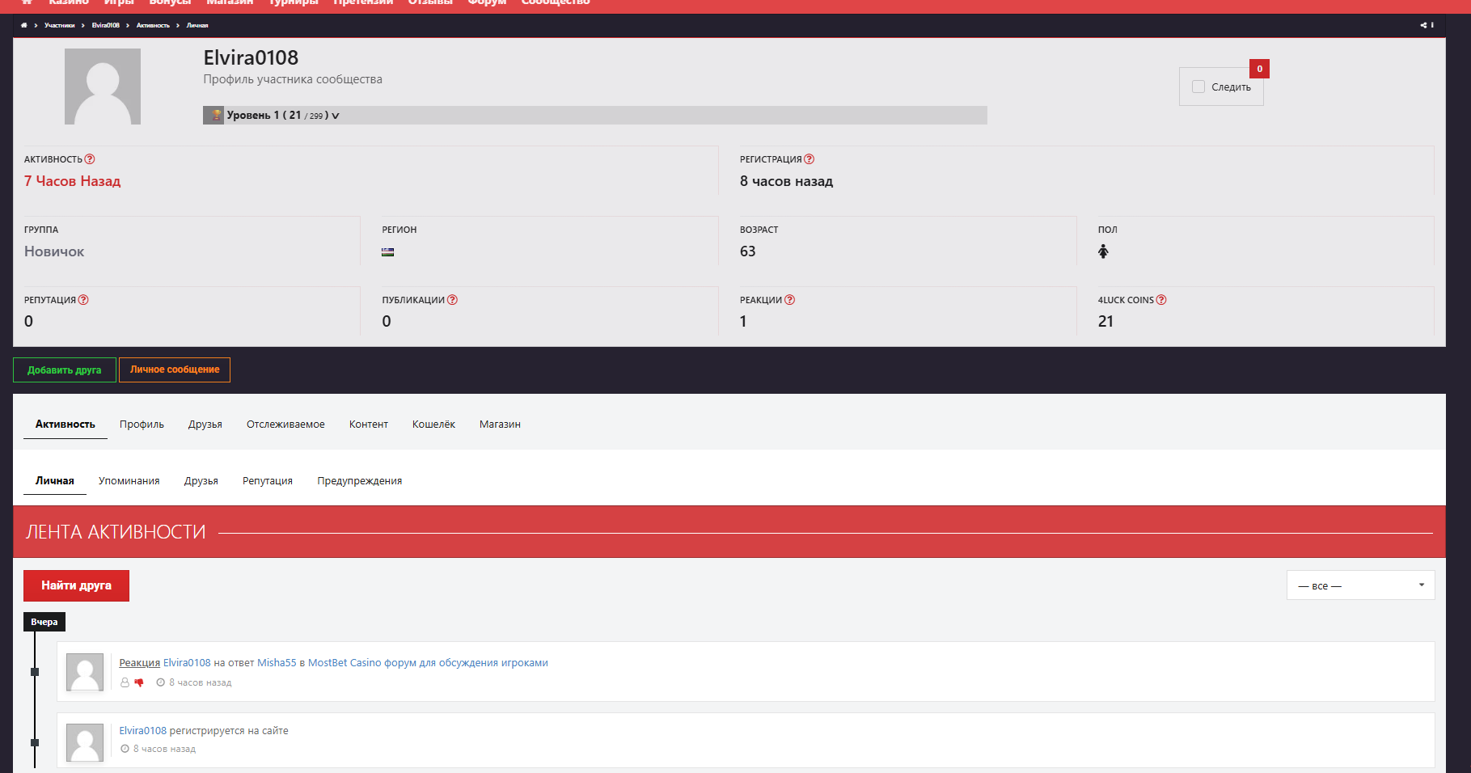
Task: Open the '— все —' filter dropdown
Action: pos(1360,585)
